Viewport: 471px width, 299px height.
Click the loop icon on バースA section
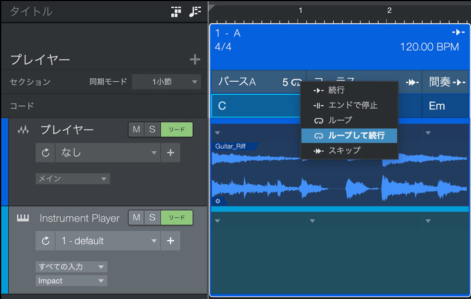(296, 82)
